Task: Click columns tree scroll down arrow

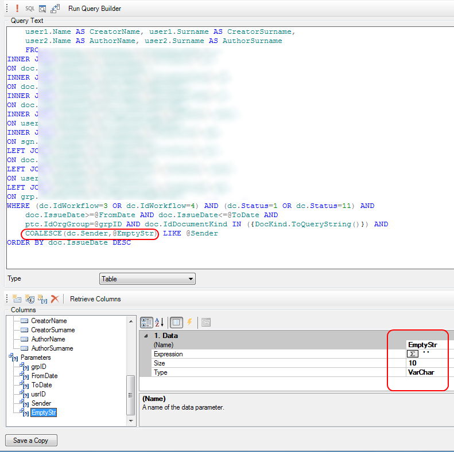Action: click(x=131, y=421)
